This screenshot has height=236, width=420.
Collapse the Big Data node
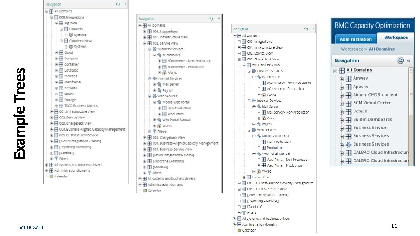(56, 23)
